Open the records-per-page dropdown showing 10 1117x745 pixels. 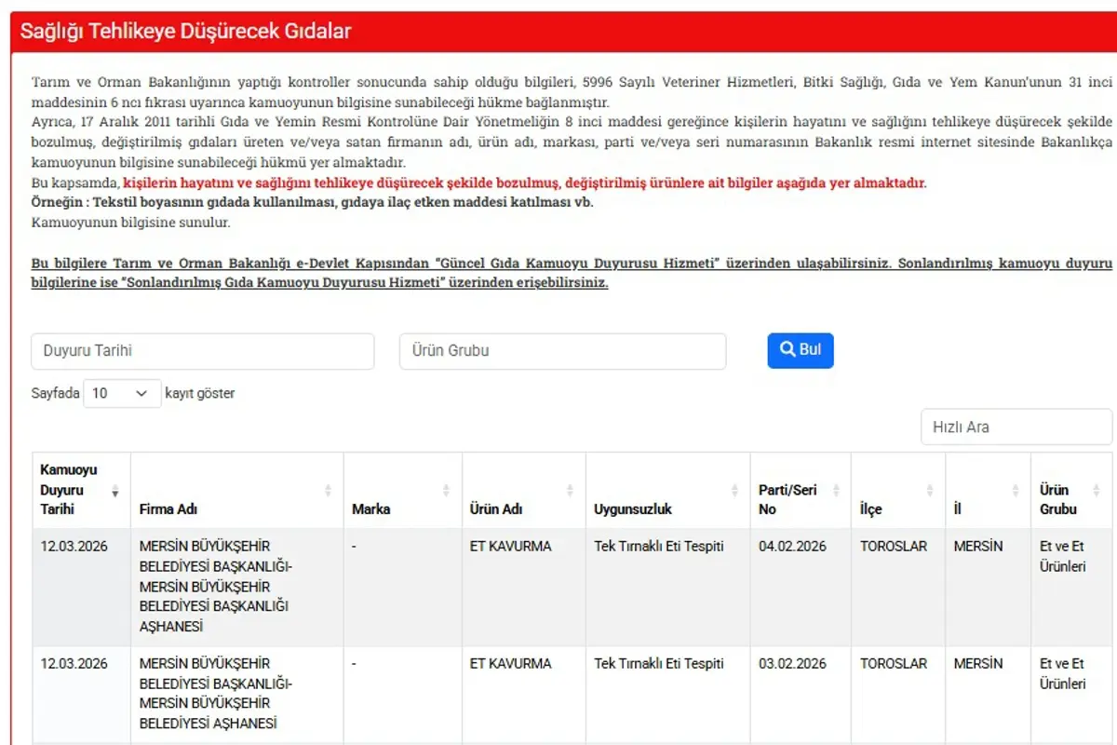click(x=122, y=393)
